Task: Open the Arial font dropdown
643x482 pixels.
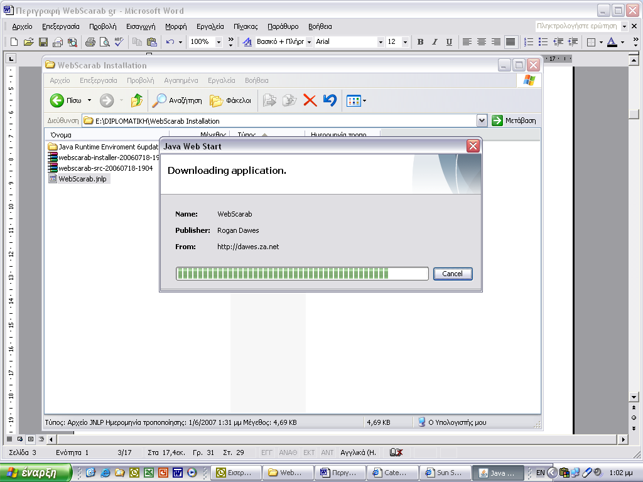Action: pyautogui.click(x=381, y=42)
